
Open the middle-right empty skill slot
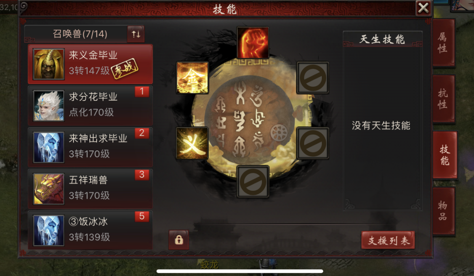pyautogui.click(x=313, y=143)
